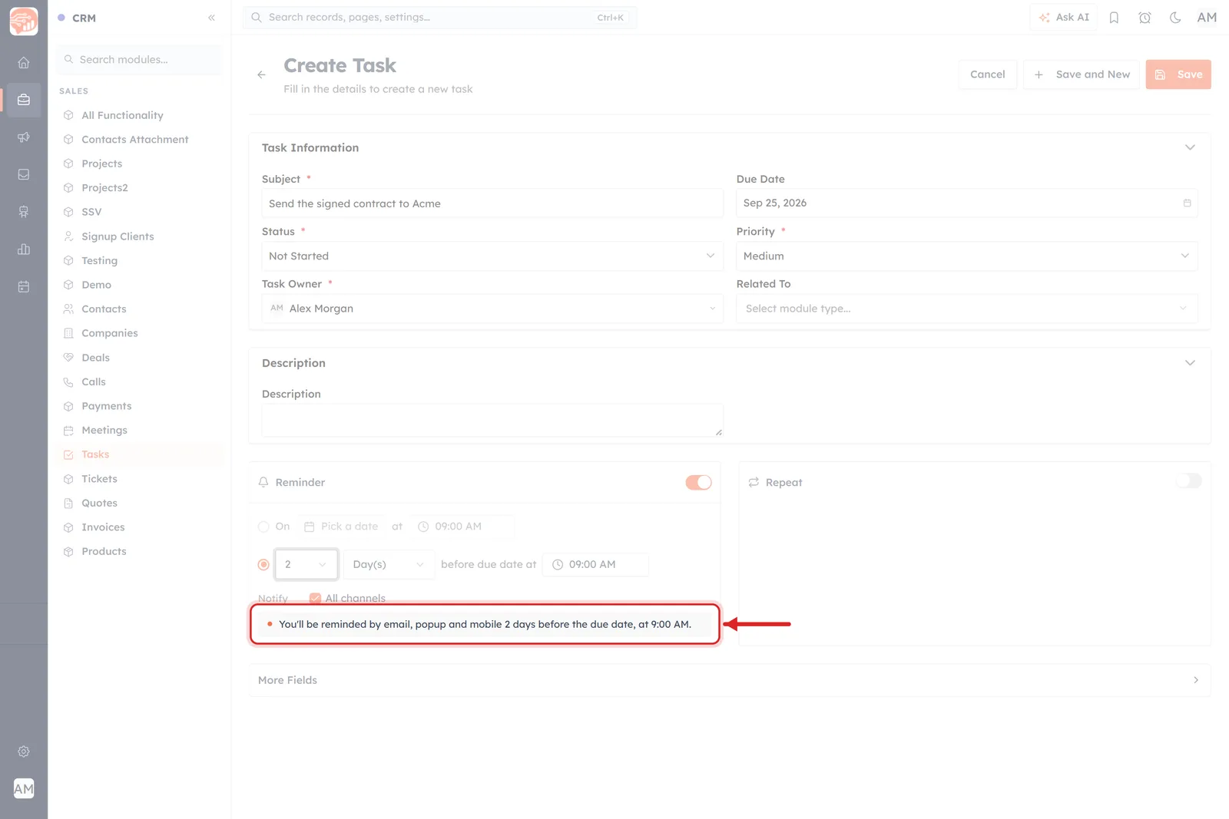Click the Subject input field
Viewport: 1229px width, 819px height.
(x=492, y=203)
